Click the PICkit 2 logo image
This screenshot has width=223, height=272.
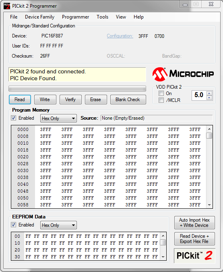pos(194,255)
